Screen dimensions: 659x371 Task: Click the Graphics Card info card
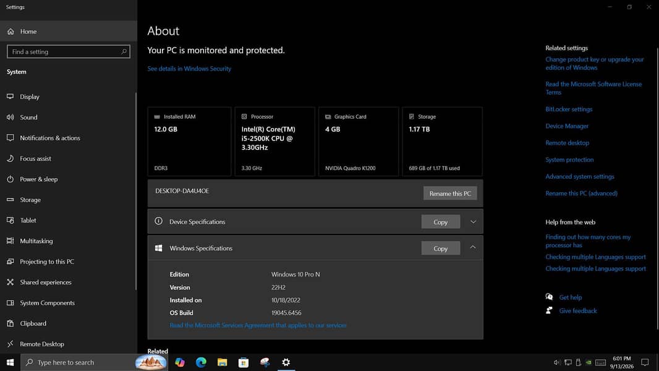[359, 142]
